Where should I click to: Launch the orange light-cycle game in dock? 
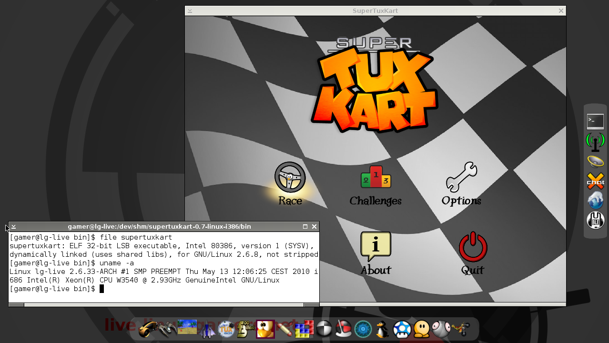coord(147,329)
